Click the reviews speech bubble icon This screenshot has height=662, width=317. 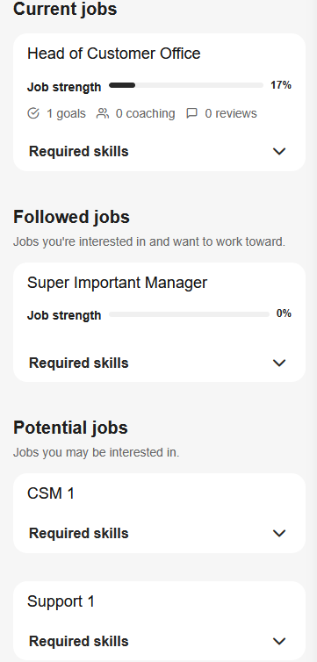[x=192, y=113]
